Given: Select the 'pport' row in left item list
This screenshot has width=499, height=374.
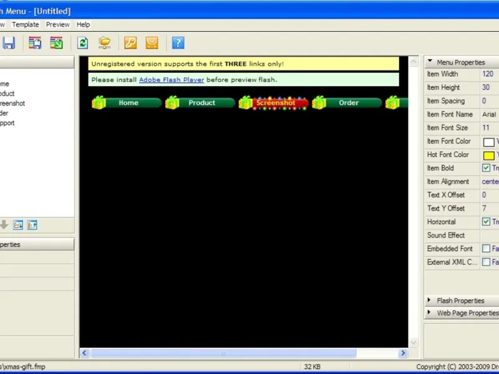Looking at the screenshot, I should [7, 123].
